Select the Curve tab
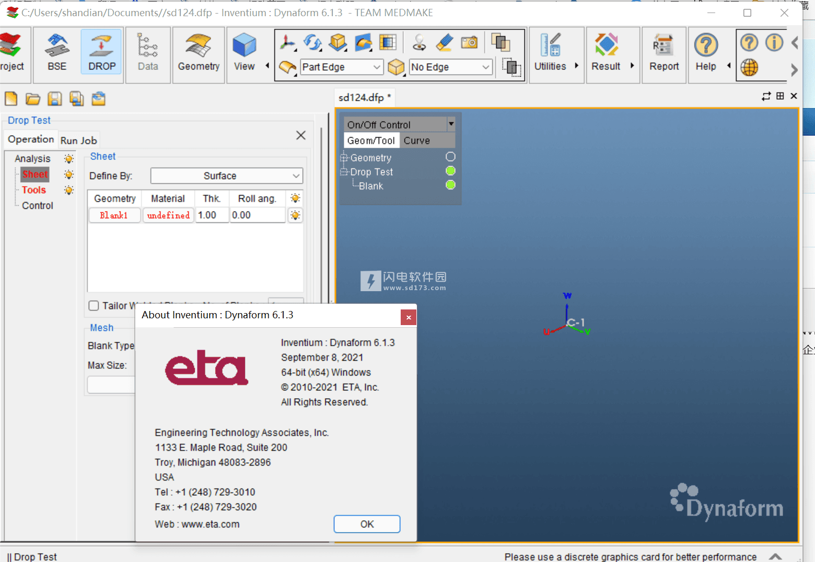This screenshot has width=815, height=562. coord(417,140)
